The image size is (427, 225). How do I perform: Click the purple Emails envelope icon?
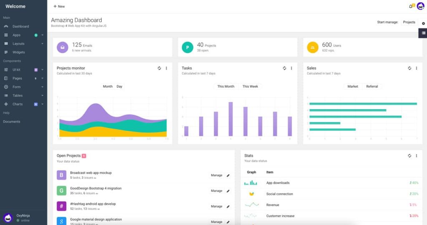click(x=63, y=47)
